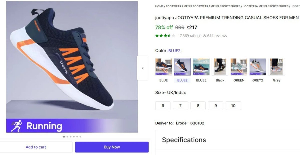300x155 pixels.
Task: Pick the GREY2 color option
Action: pyautogui.click(x=258, y=66)
